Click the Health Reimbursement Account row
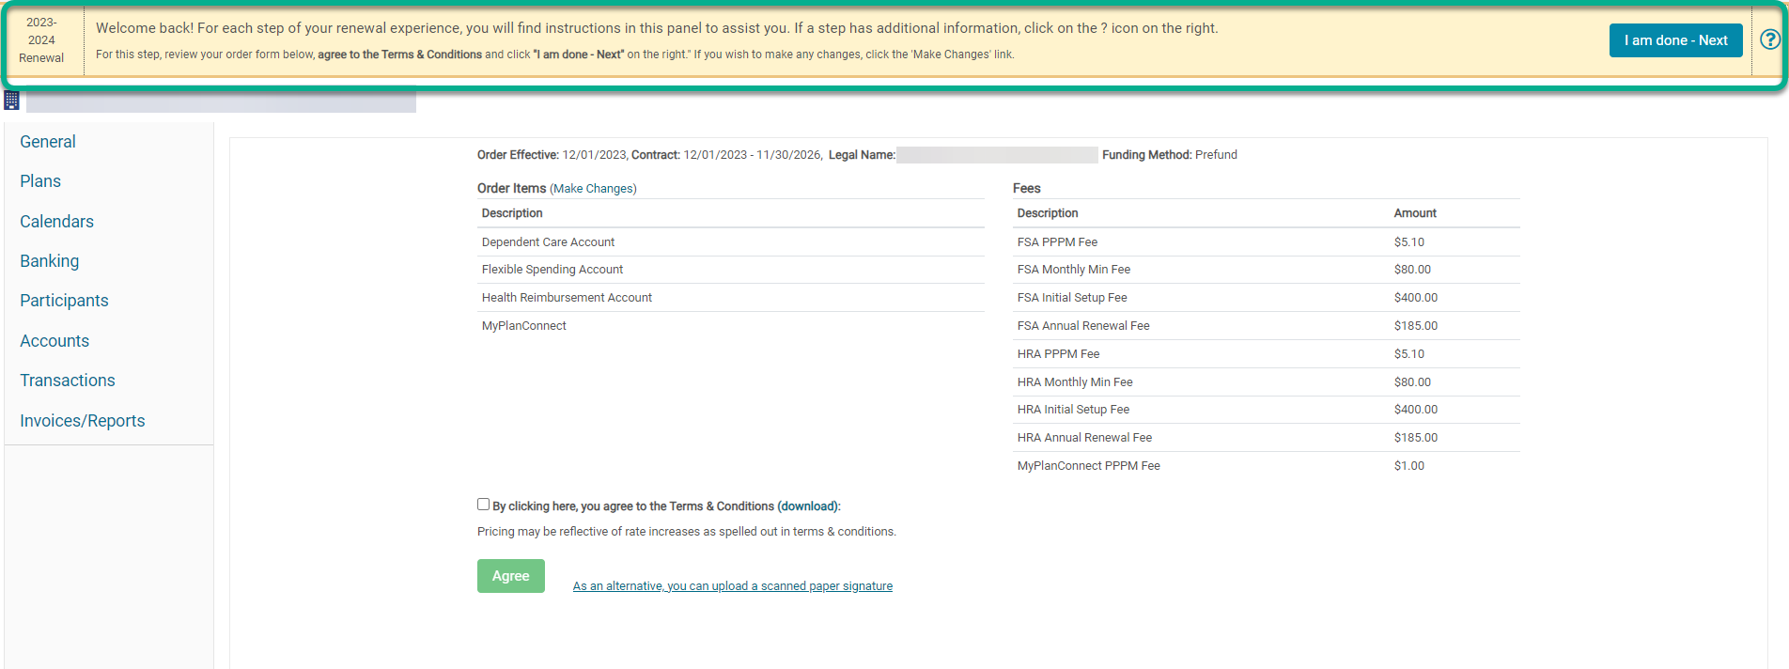 coord(731,298)
